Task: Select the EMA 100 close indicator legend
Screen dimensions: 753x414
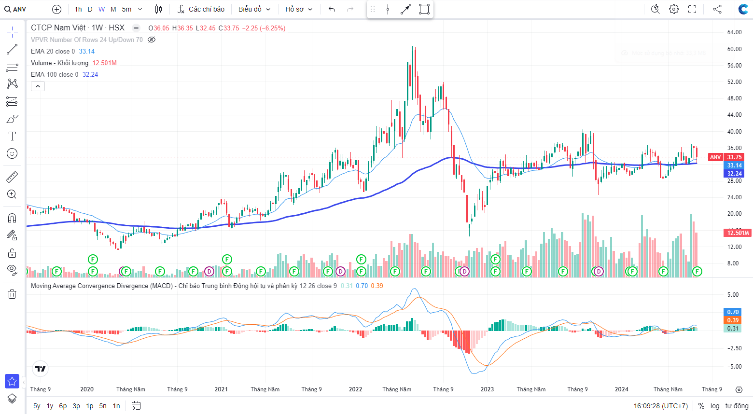Action: point(55,74)
